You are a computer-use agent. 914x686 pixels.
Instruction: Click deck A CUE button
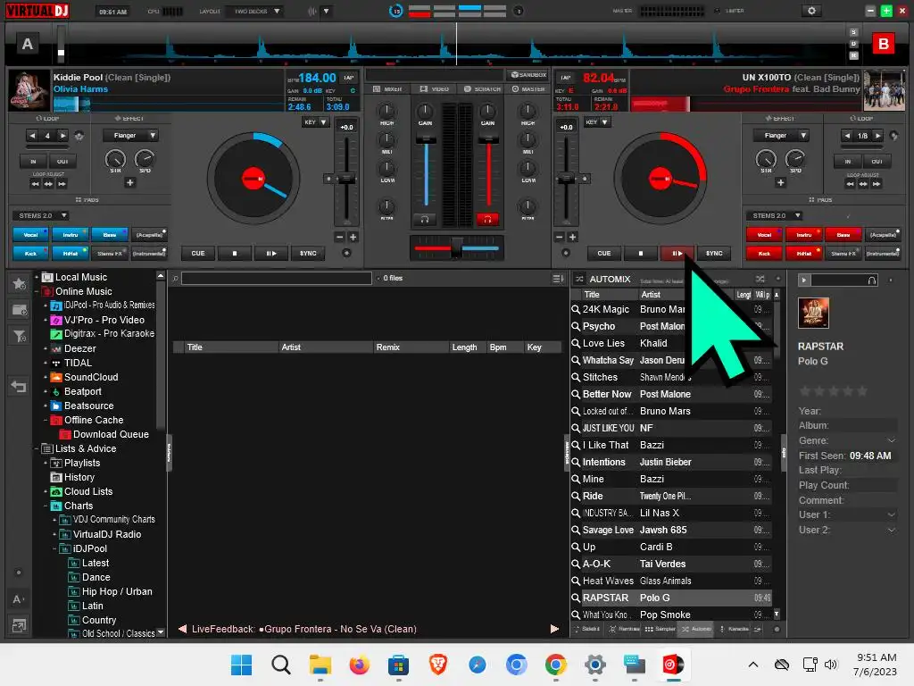(198, 253)
